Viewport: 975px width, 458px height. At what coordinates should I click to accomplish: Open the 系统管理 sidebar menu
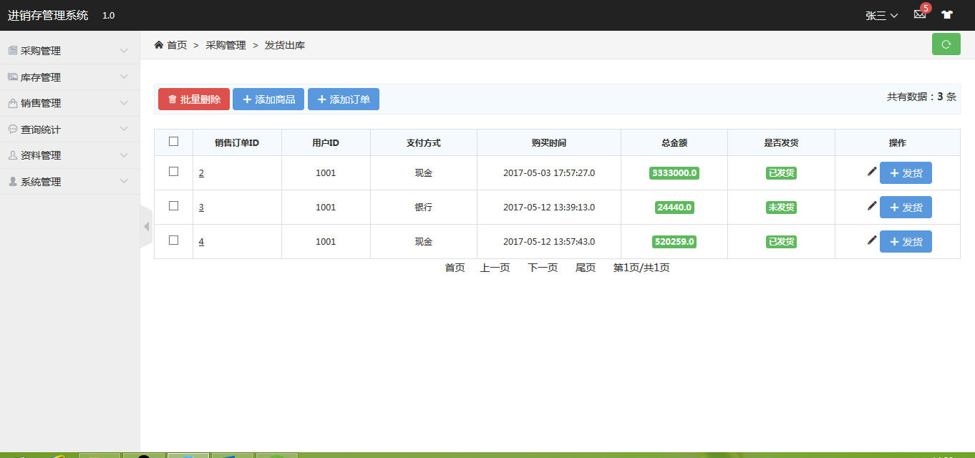click(x=69, y=181)
